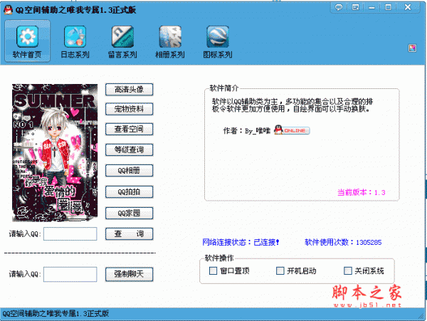Enable the 关闭系统 checkbox
Screen dimensions: 427x321
point(348,271)
